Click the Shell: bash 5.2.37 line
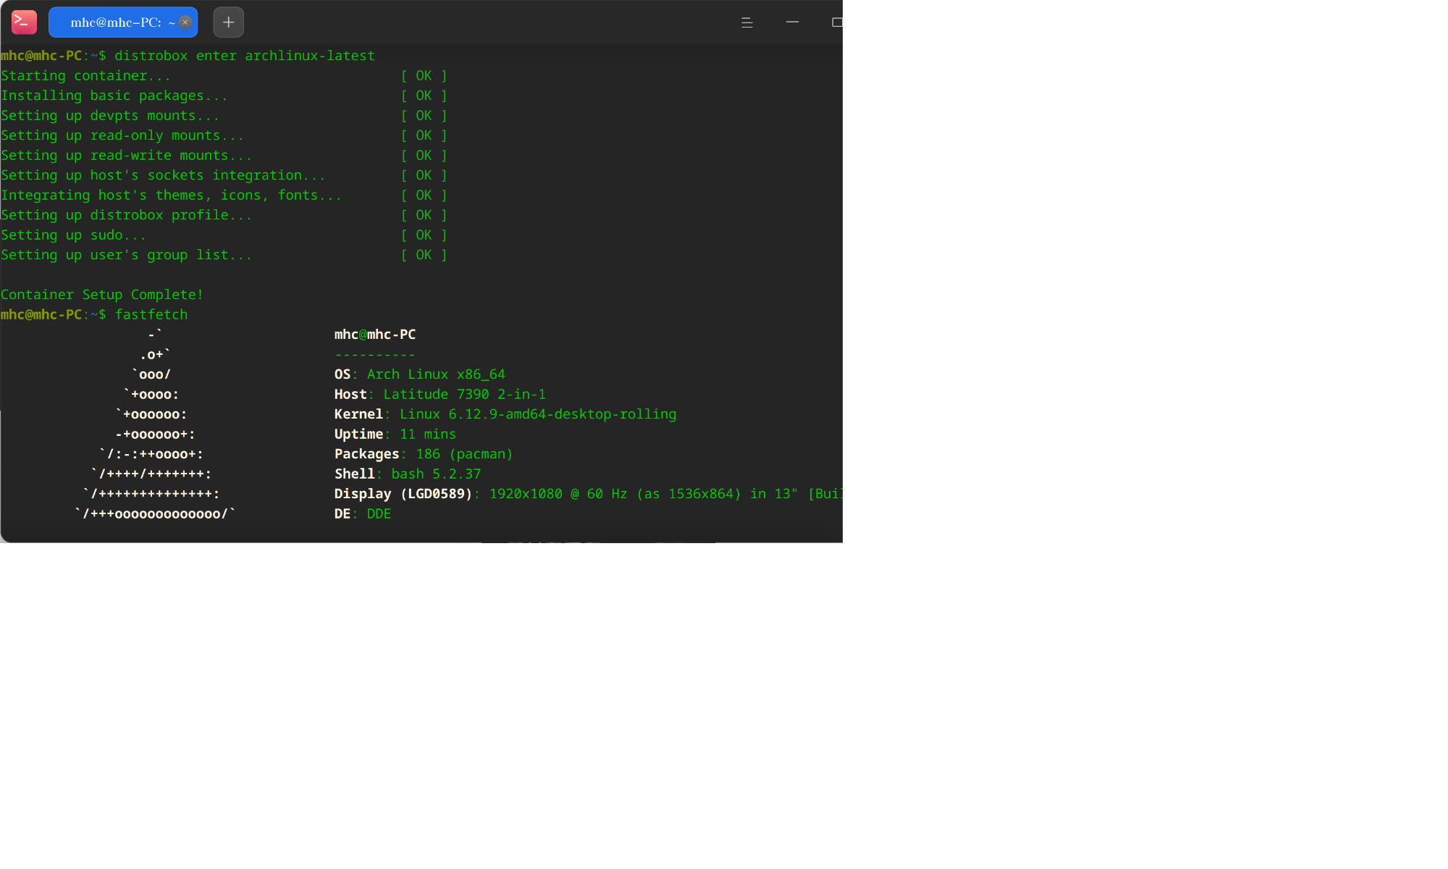Viewport: 1448px width, 869px height. point(407,474)
